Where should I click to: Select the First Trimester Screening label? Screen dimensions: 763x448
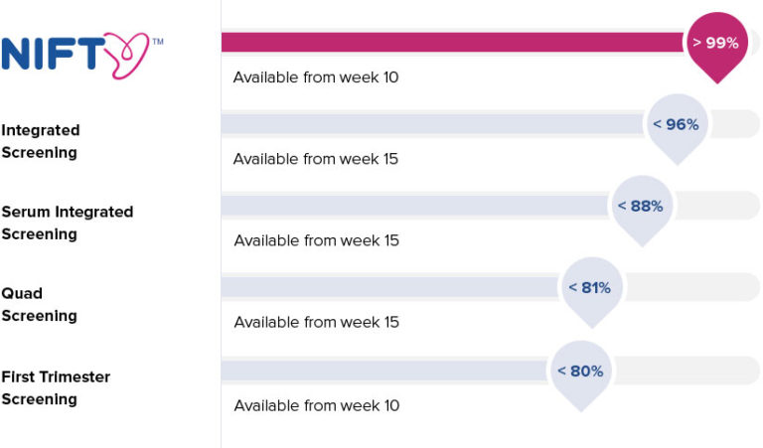(56, 387)
